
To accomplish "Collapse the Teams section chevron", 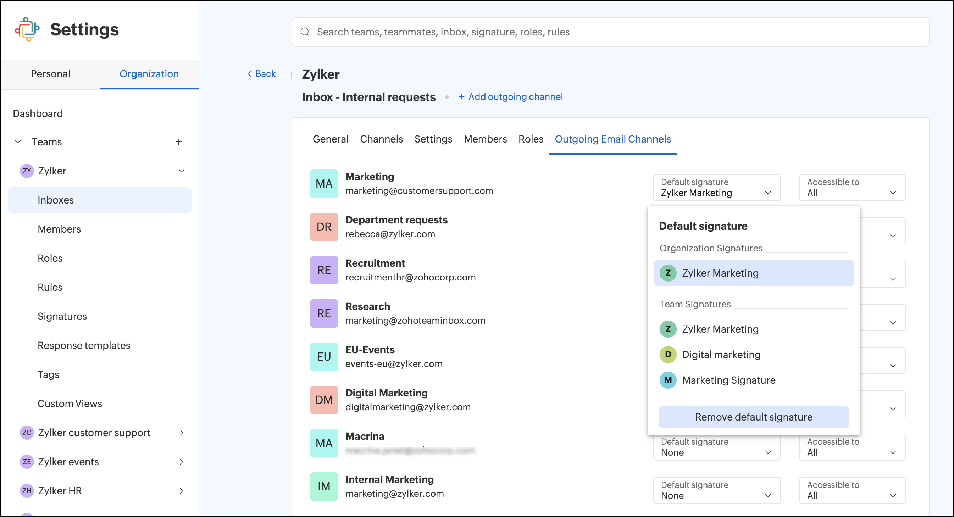I will pos(17,142).
